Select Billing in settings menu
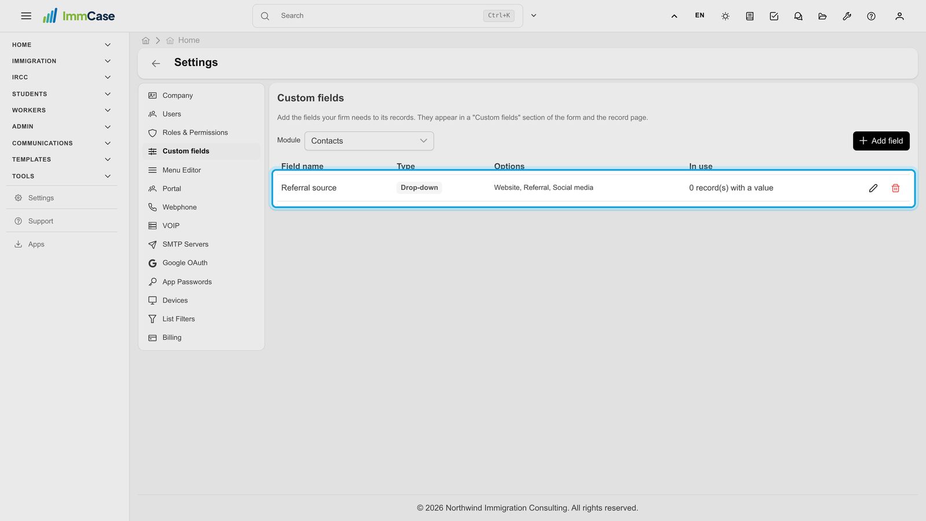The image size is (926, 521). (201, 337)
